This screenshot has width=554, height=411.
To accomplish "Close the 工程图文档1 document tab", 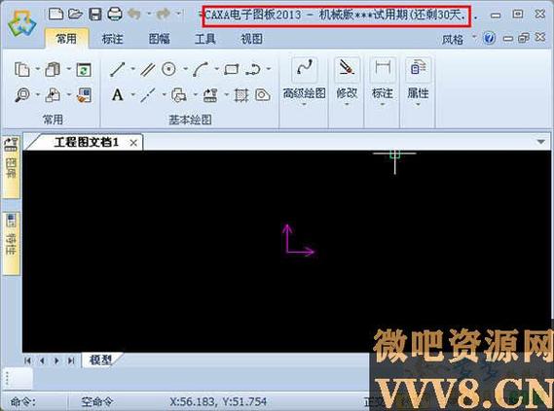I will click(x=133, y=143).
